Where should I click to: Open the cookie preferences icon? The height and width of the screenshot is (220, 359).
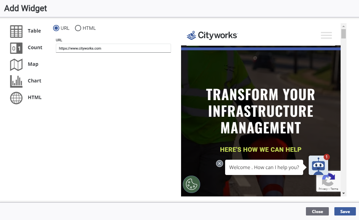point(191,184)
